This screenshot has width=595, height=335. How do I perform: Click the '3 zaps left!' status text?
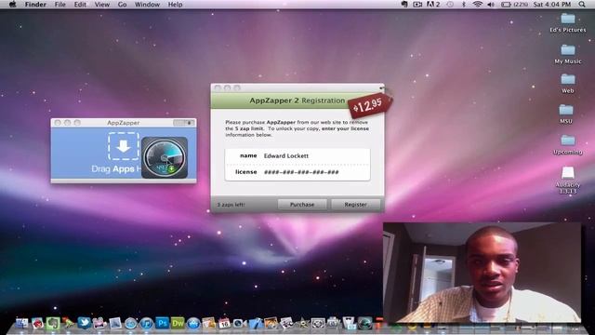231,205
